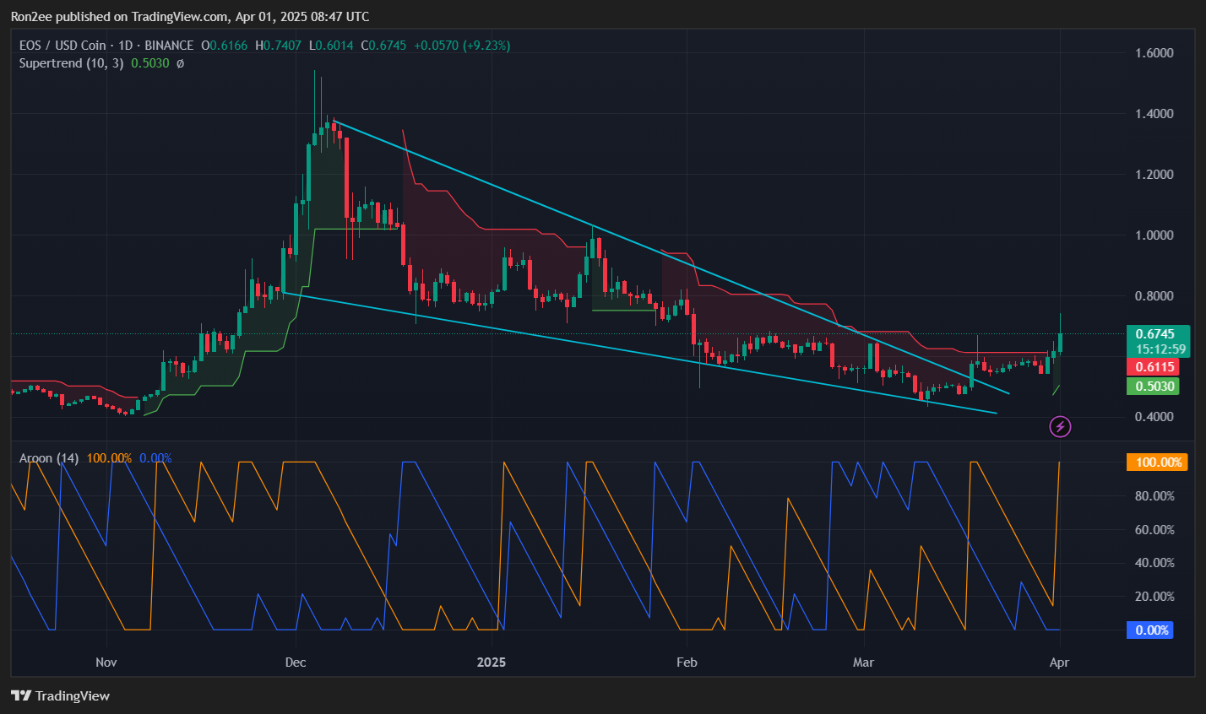Viewport: 1206px width, 714px height.
Task: Click the 'Ron2ee published on TradingView.com' caption
Action: 119,17
